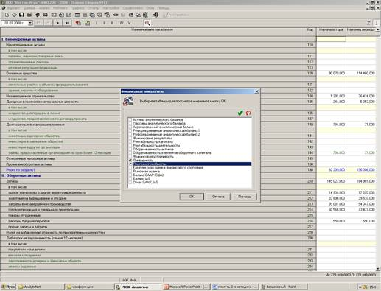Check 'Рентабельность деятельности' checkbox

pos(130,146)
